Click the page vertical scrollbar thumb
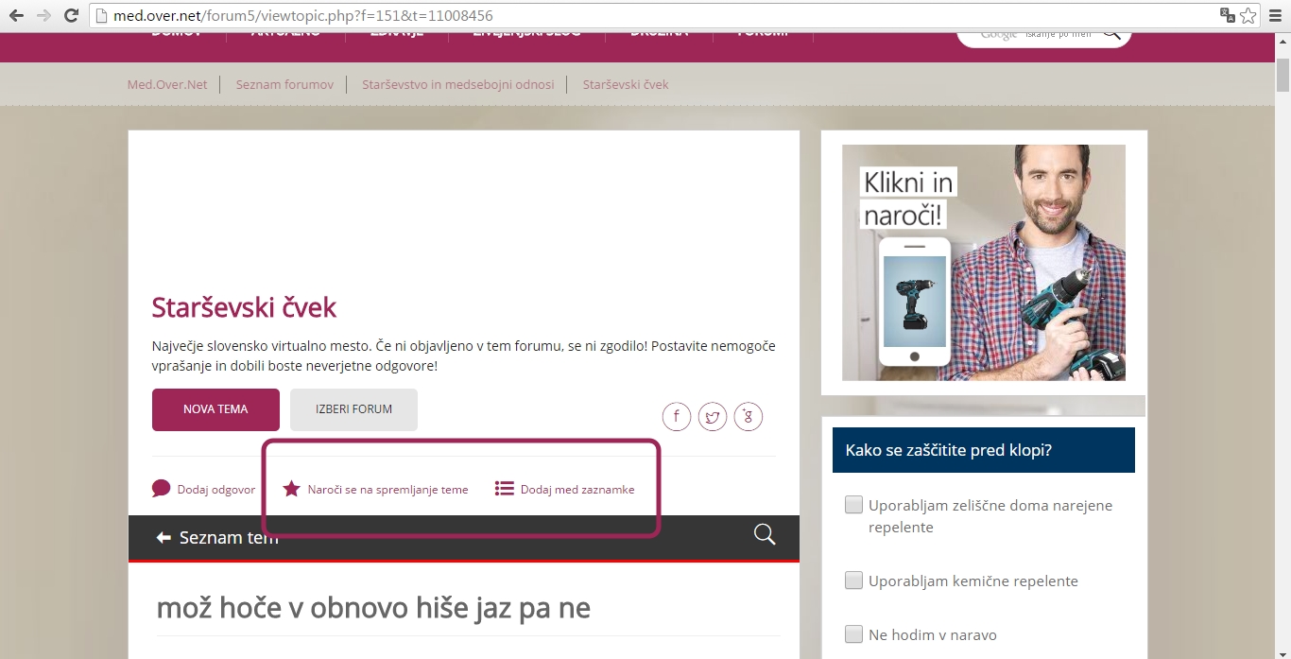Image resolution: width=1291 pixels, height=659 pixels. (x=1282, y=74)
